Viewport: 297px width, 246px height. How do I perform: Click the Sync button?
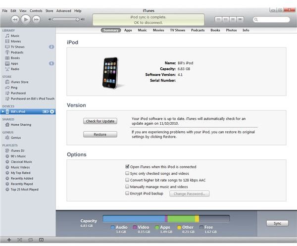click(x=277, y=223)
